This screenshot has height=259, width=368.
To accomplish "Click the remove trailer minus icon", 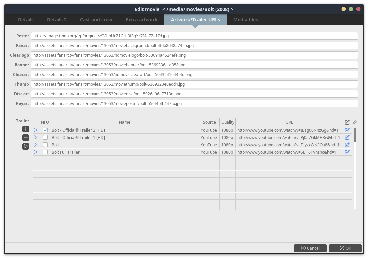I will pyautogui.click(x=26, y=138).
